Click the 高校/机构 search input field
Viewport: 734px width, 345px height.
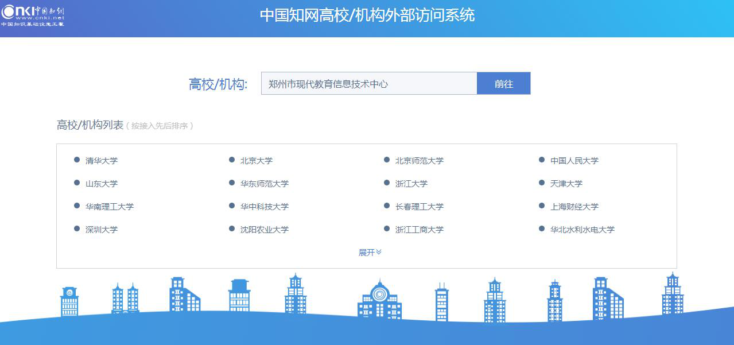coord(368,84)
